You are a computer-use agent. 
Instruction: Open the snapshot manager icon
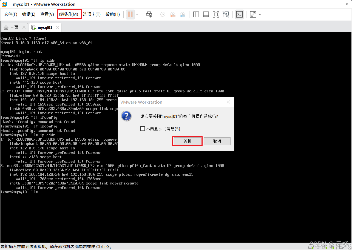tap(182, 14)
